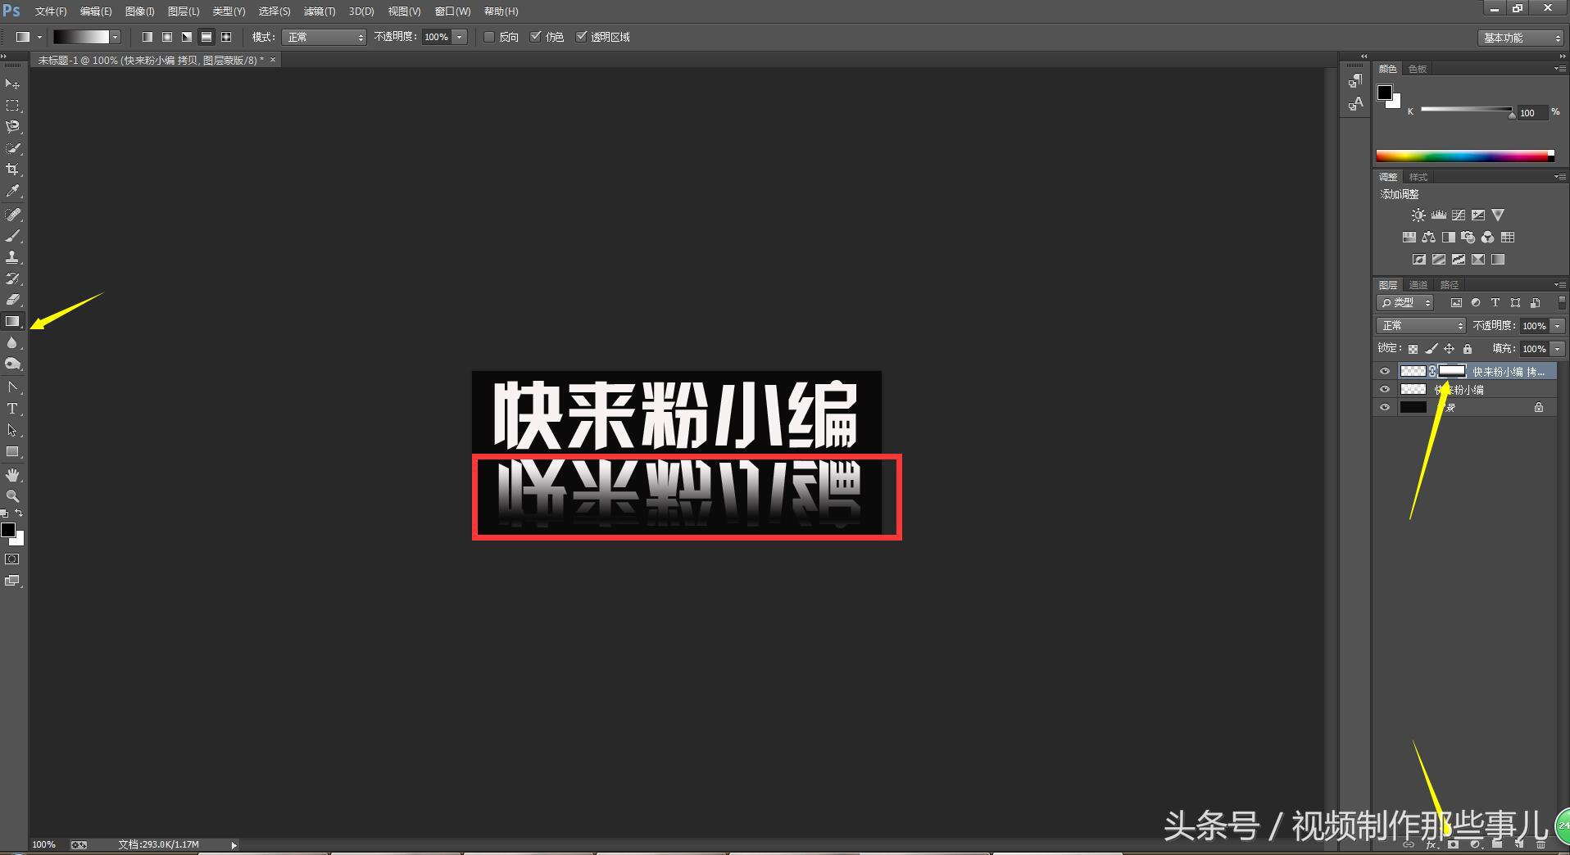Select the Horizontal Type tool

click(13, 408)
